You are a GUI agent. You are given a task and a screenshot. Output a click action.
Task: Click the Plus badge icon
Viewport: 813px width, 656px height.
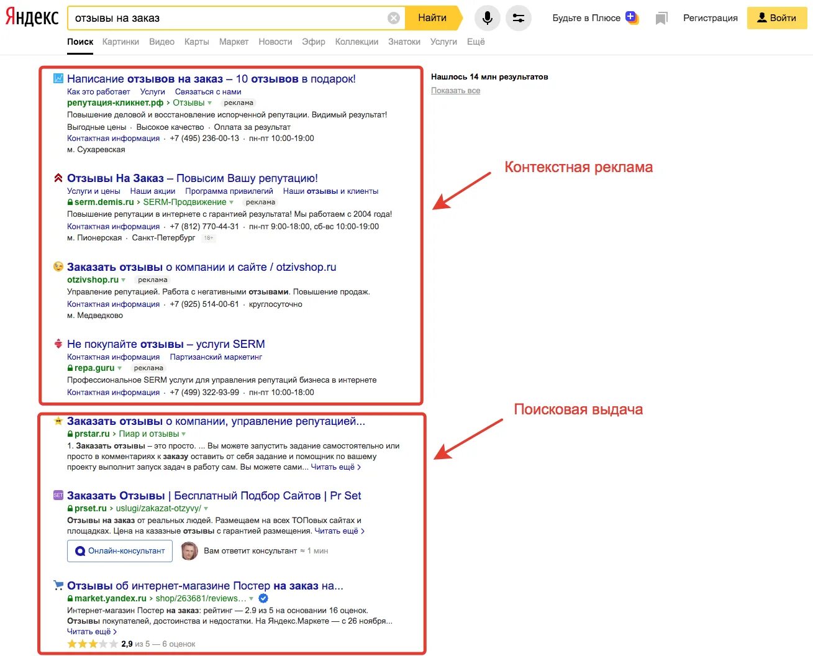pos(632,17)
